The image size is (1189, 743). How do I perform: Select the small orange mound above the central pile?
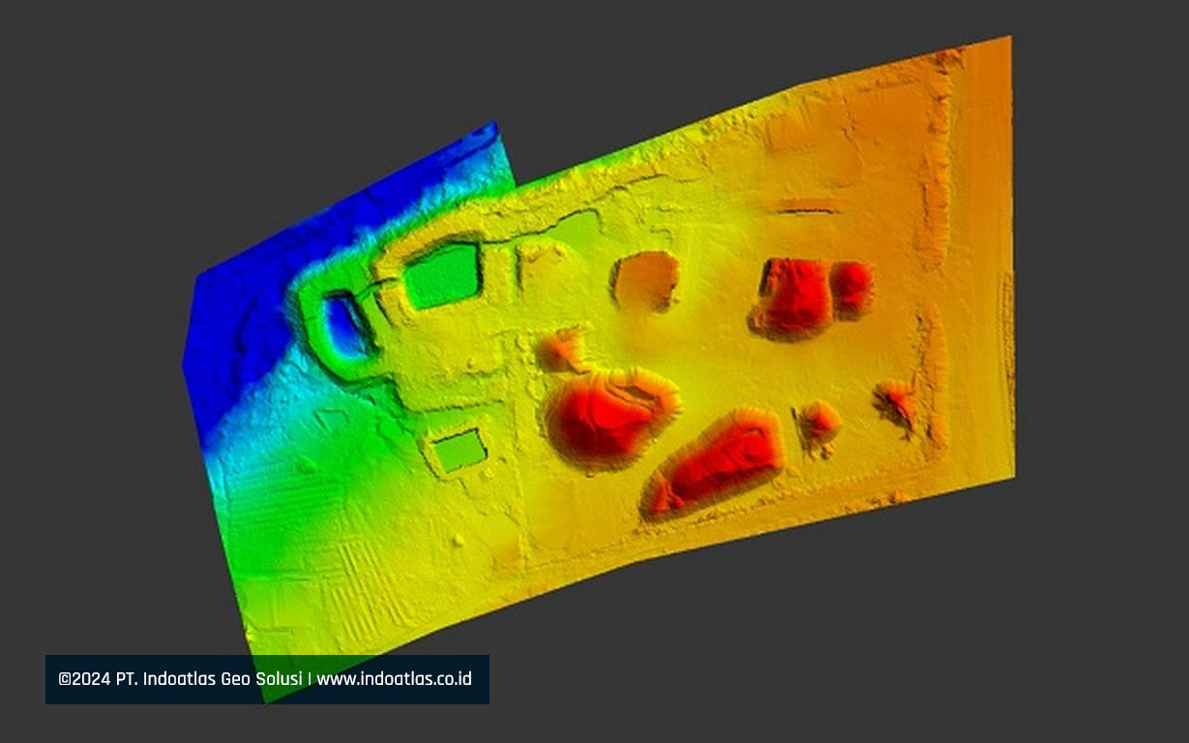click(561, 348)
